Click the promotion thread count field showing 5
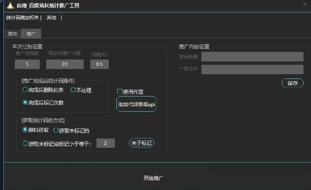Viewport: 311px width, 190px height. (x=27, y=64)
